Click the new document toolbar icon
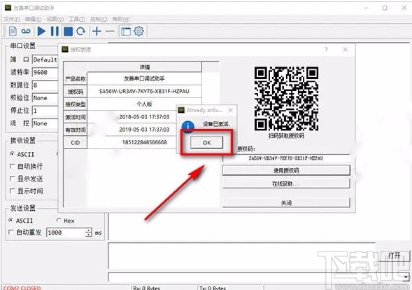This screenshot has height=290, width=412. (13, 31)
